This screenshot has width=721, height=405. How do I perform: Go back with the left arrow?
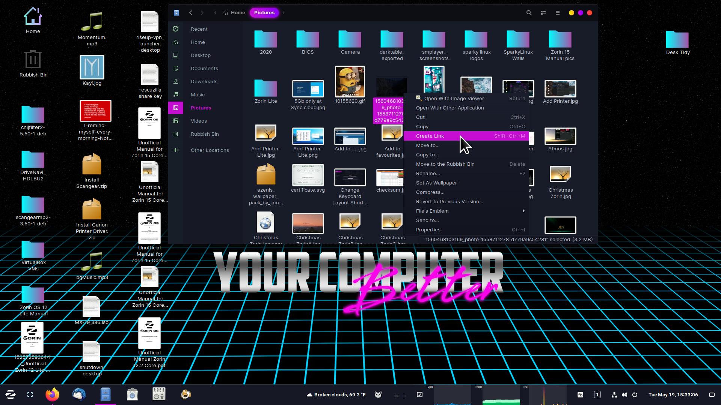tap(191, 13)
